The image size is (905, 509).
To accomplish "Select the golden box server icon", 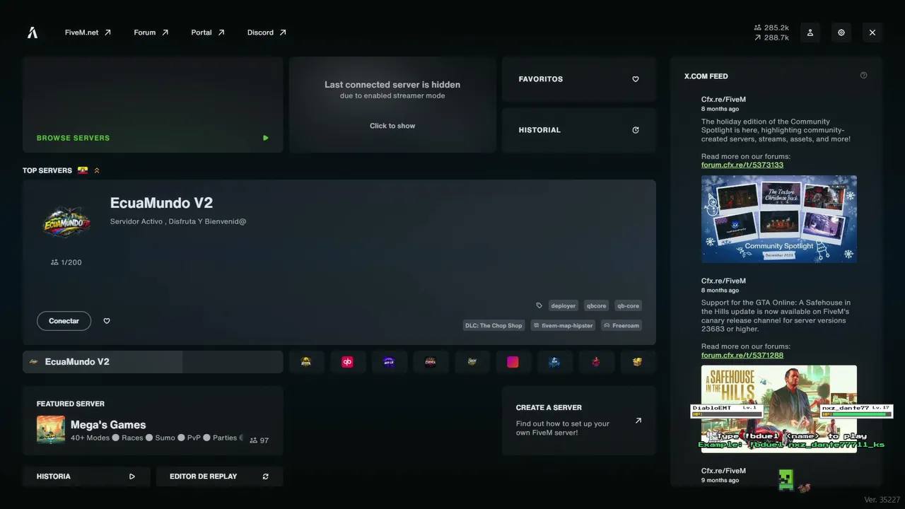I will [x=638, y=362].
